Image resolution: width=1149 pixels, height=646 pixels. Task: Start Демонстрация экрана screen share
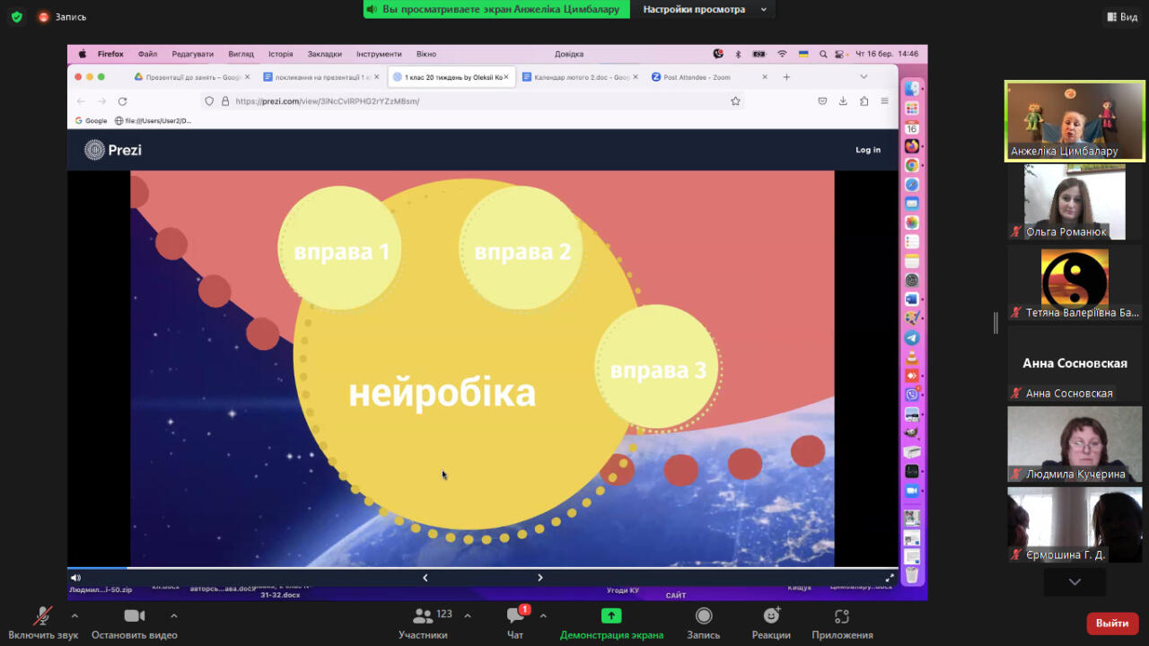click(x=611, y=623)
